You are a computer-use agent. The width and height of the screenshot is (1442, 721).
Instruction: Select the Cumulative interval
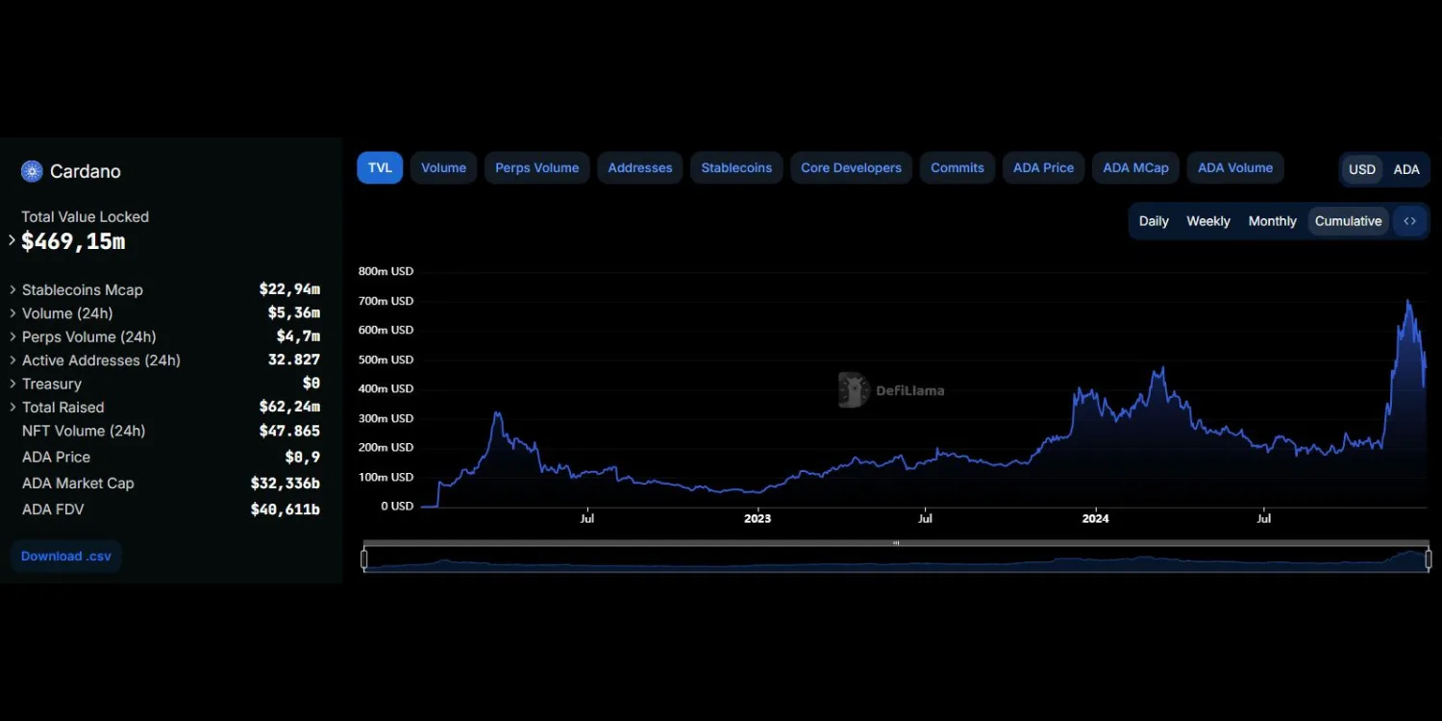coord(1348,221)
